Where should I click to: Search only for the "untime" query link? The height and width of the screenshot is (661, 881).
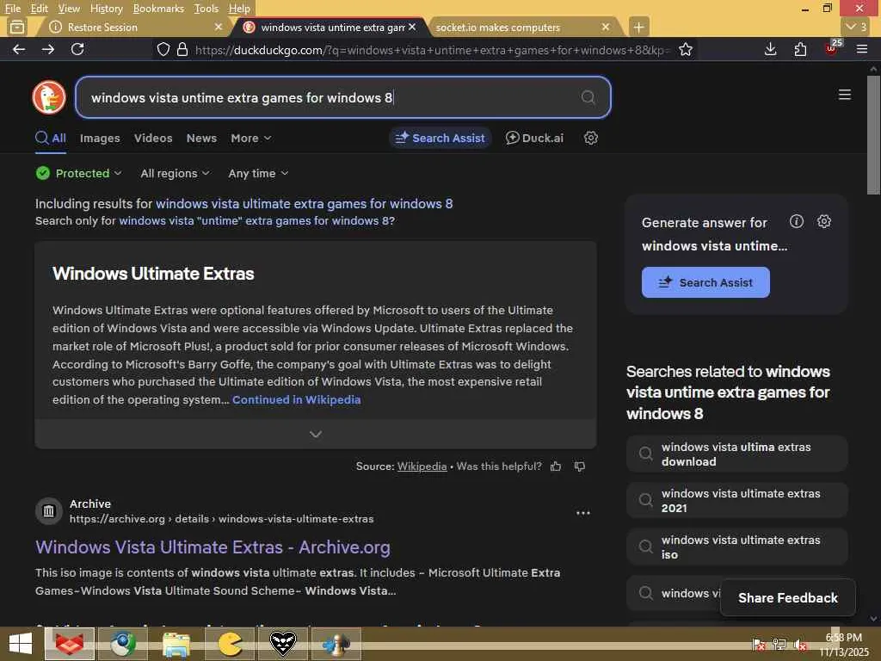click(255, 221)
